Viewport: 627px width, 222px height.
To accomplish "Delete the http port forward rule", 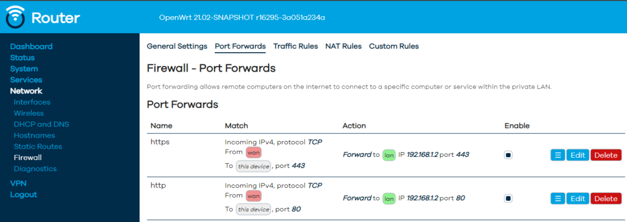I will [606, 199].
